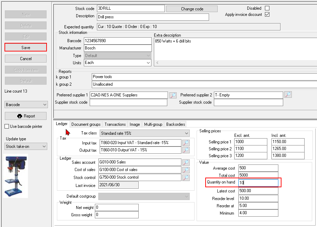317x227 pixels.
Task: Open the Stock take-on update type dropdown
Action: click(26, 147)
